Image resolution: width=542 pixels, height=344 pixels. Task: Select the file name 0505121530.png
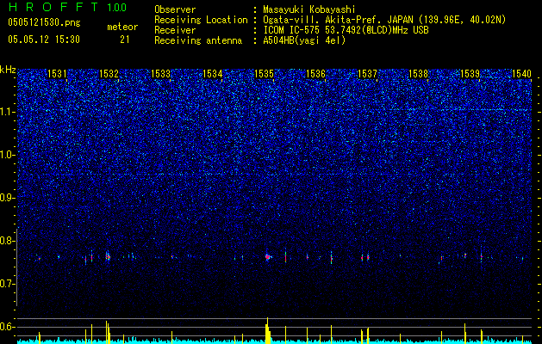(x=44, y=22)
